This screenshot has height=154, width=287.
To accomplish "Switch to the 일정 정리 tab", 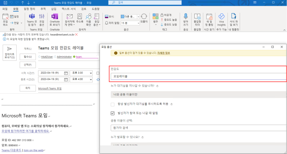I will pyautogui.click(x=29, y=9).
